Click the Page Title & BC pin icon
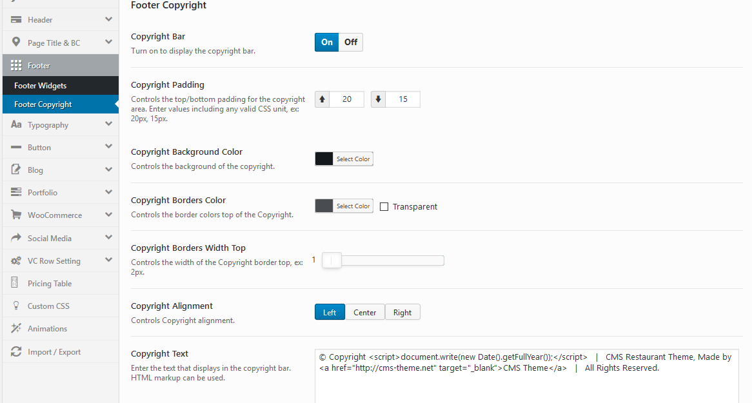The height and width of the screenshot is (403, 752). point(16,43)
